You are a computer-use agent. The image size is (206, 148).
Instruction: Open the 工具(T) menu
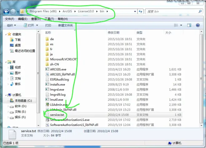(x=49, y=19)
